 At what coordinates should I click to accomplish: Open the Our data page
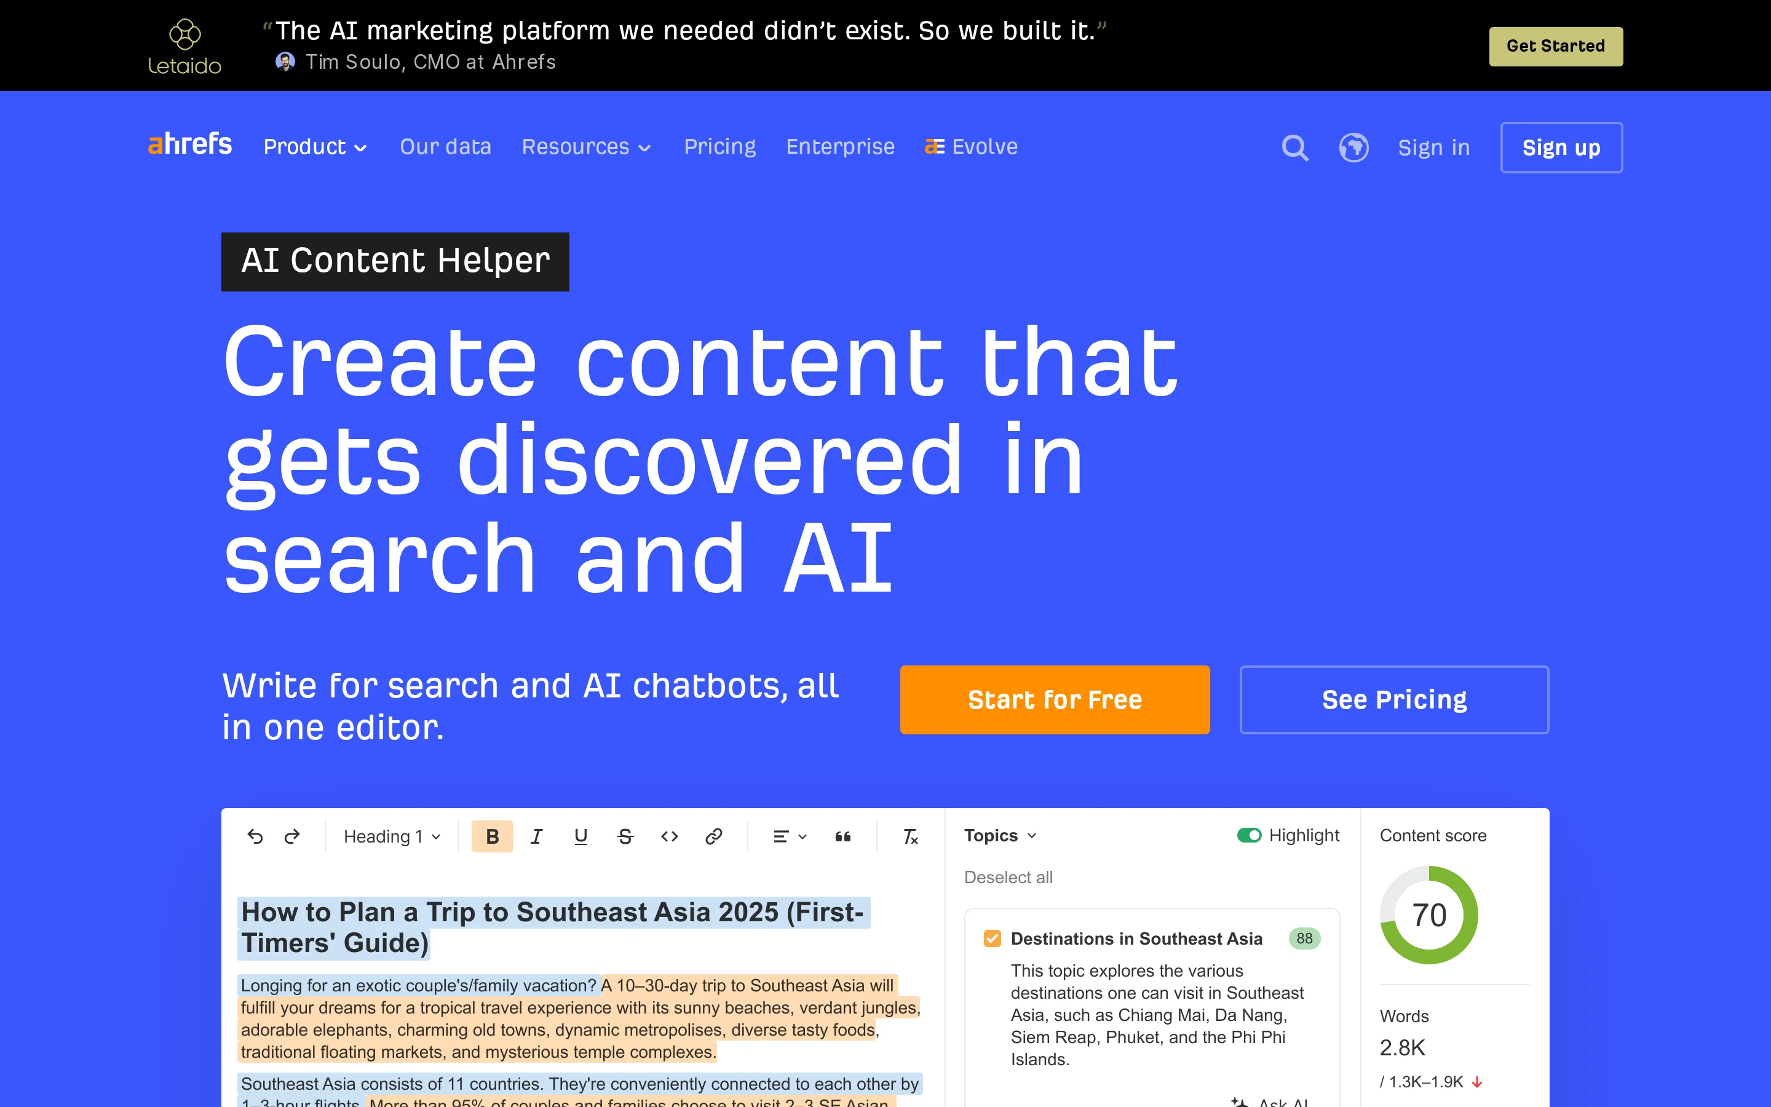tap(445, 147)
